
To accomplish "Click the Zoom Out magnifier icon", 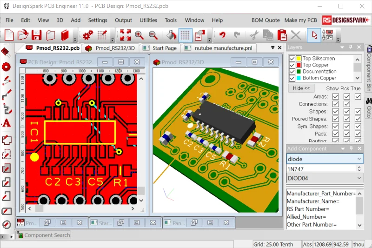I will tap(153, 35).
